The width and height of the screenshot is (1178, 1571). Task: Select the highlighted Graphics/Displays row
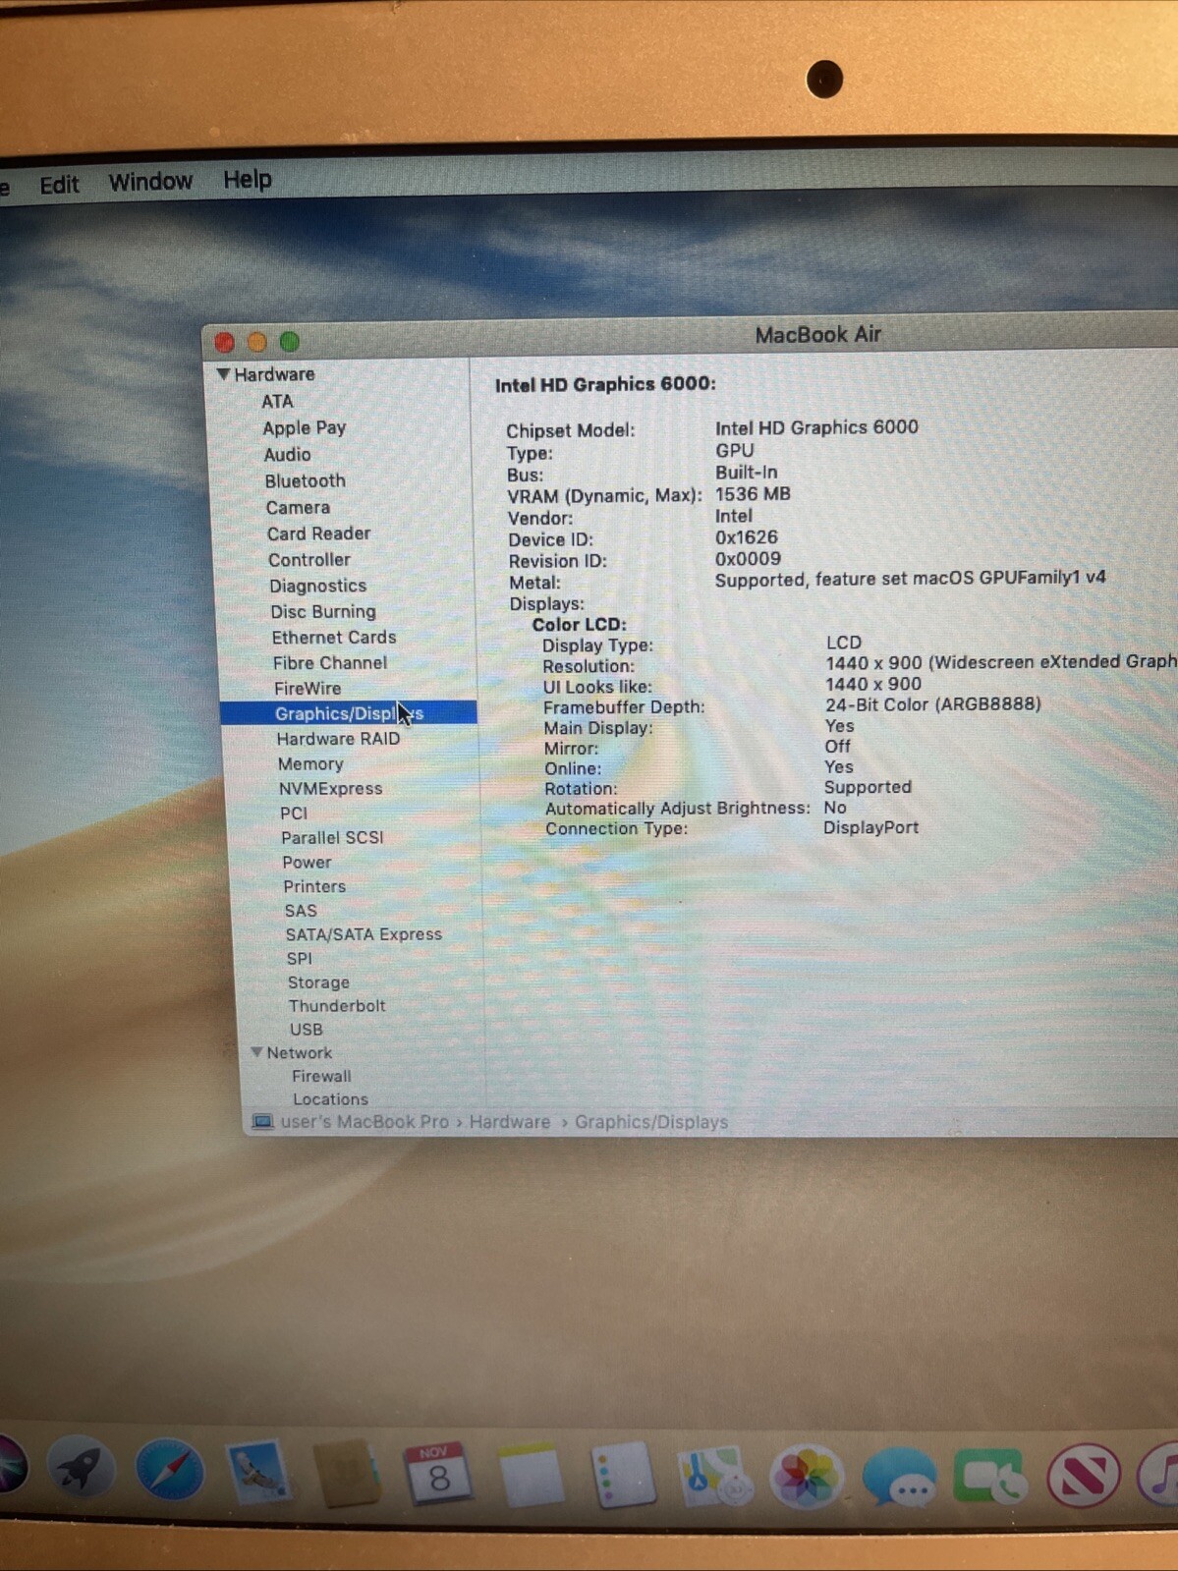pos(349,713)
